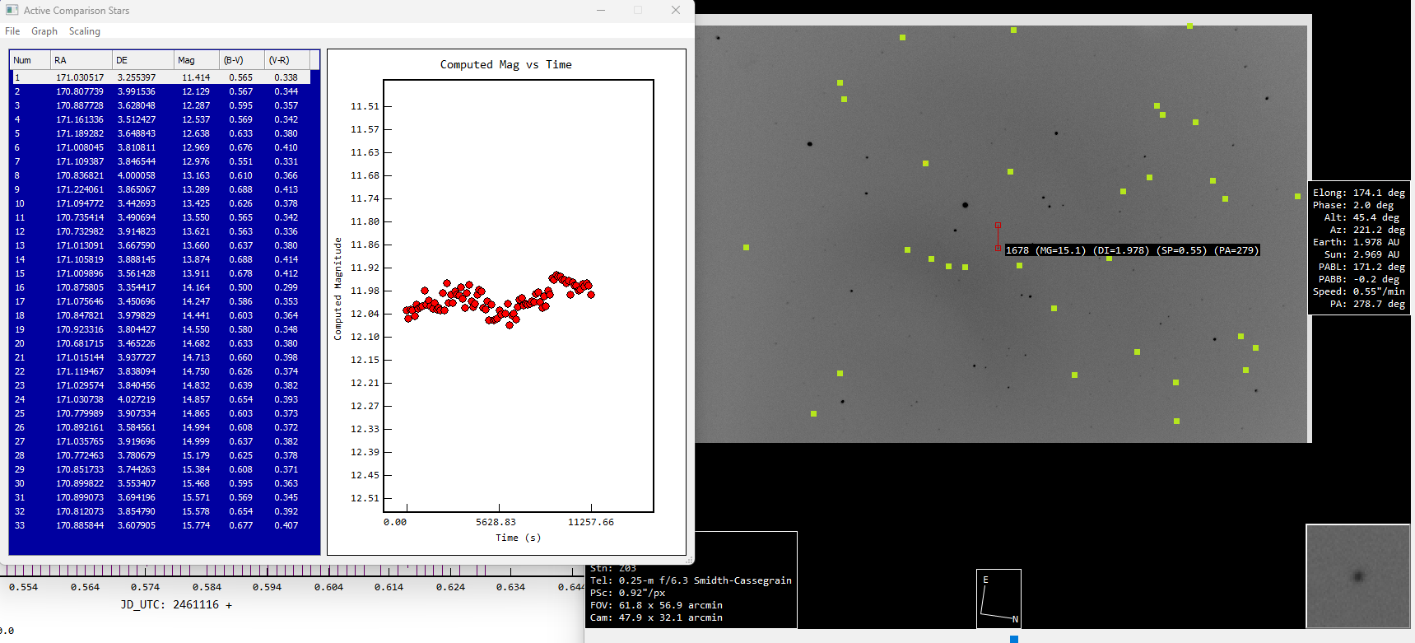
Task: Minimize the Active Comparison Stars window
Action: pos(601,10)
